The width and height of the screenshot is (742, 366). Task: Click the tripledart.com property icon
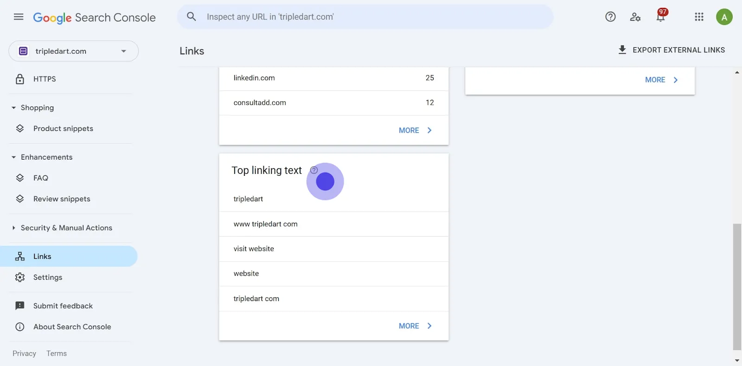23,51
